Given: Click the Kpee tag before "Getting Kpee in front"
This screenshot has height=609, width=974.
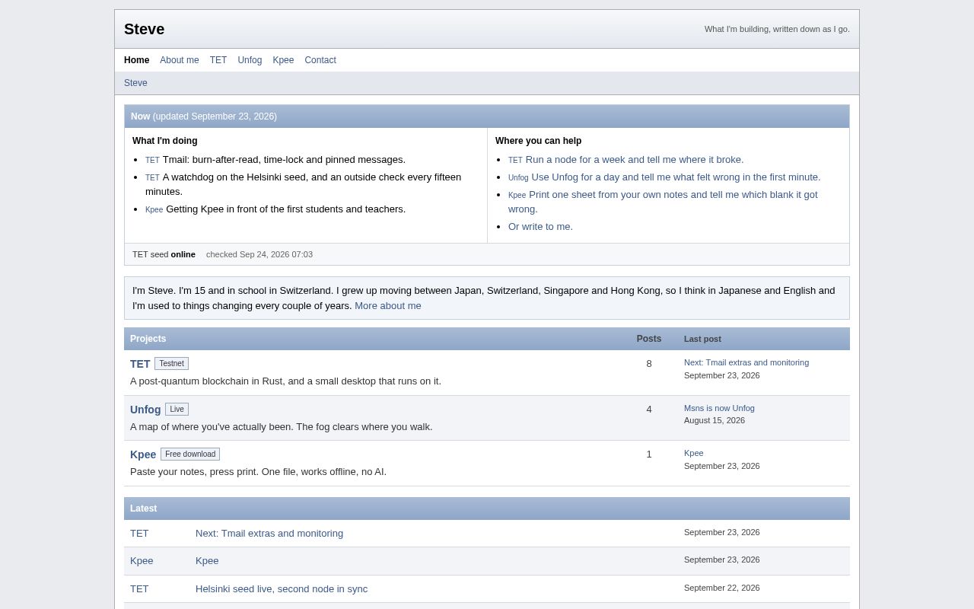Looking at the screenshot, I should [154, 210].
